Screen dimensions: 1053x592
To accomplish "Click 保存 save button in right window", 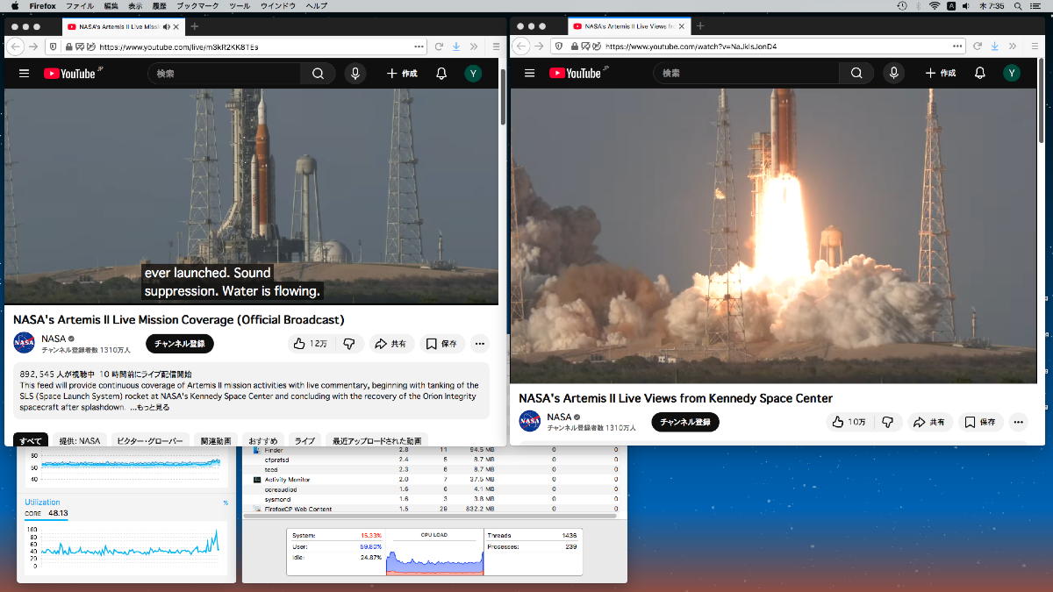I will (980, 422).
